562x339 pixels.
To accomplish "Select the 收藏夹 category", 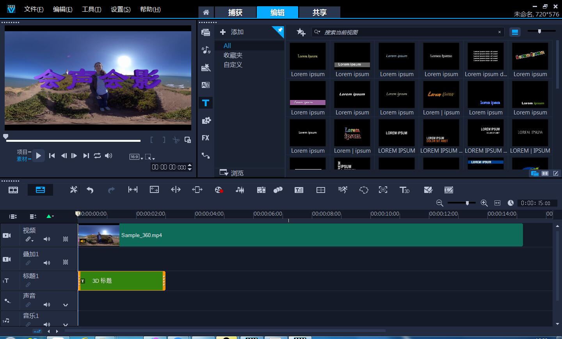I will (x=233, y=55).
